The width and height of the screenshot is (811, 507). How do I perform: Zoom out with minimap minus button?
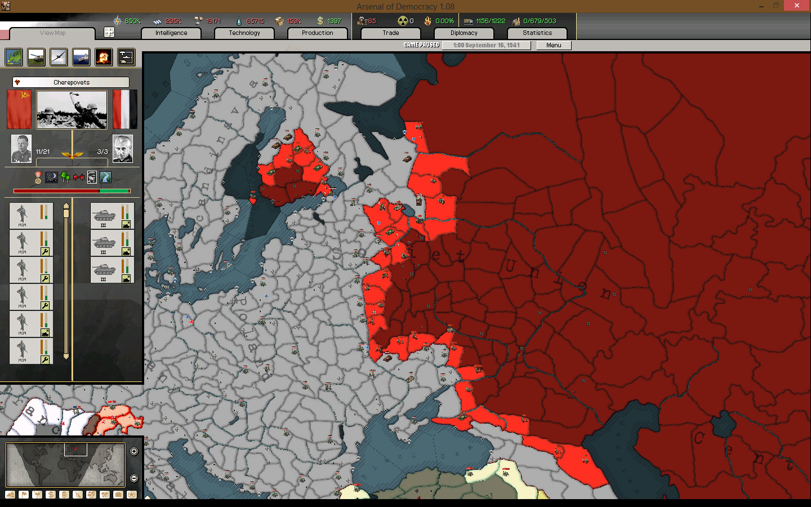point(134,478)
